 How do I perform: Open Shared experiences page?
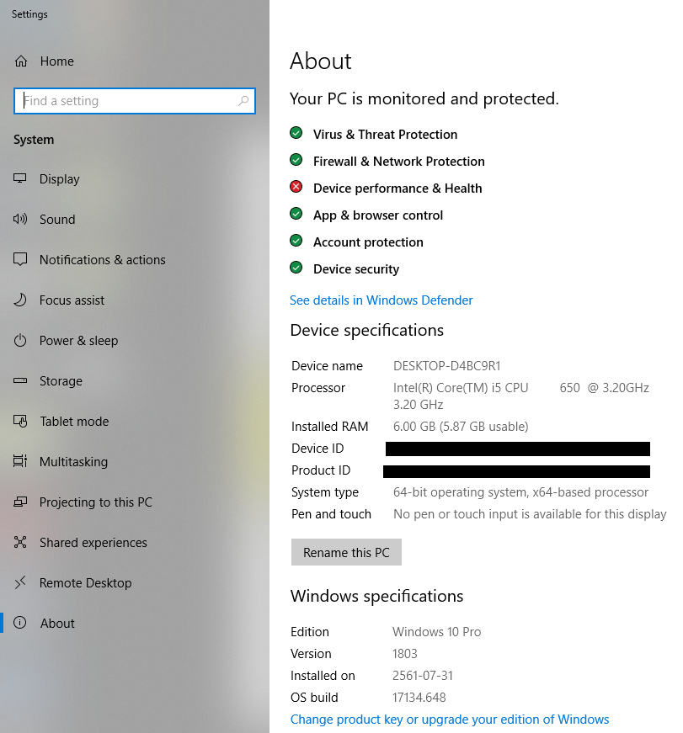point(93,543)
